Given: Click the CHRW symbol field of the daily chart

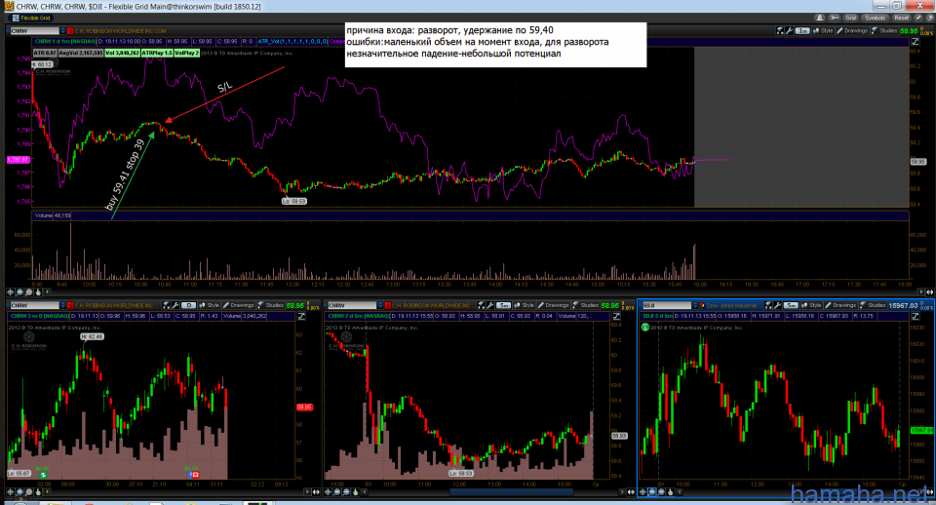Looking at the screenshot, I should click(x=35, y=305).
